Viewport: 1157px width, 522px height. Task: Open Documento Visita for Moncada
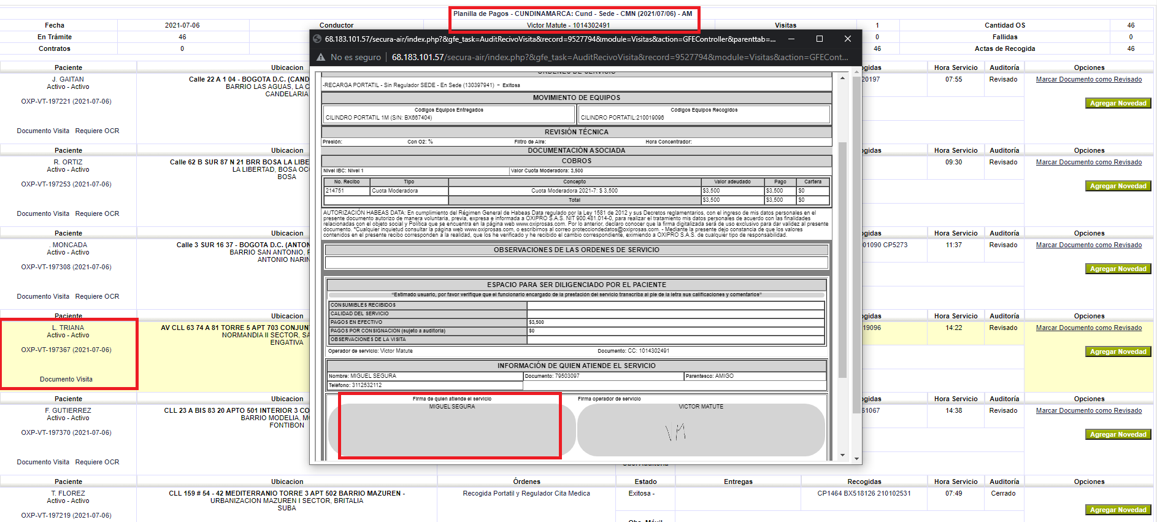(x=43, y=296)
